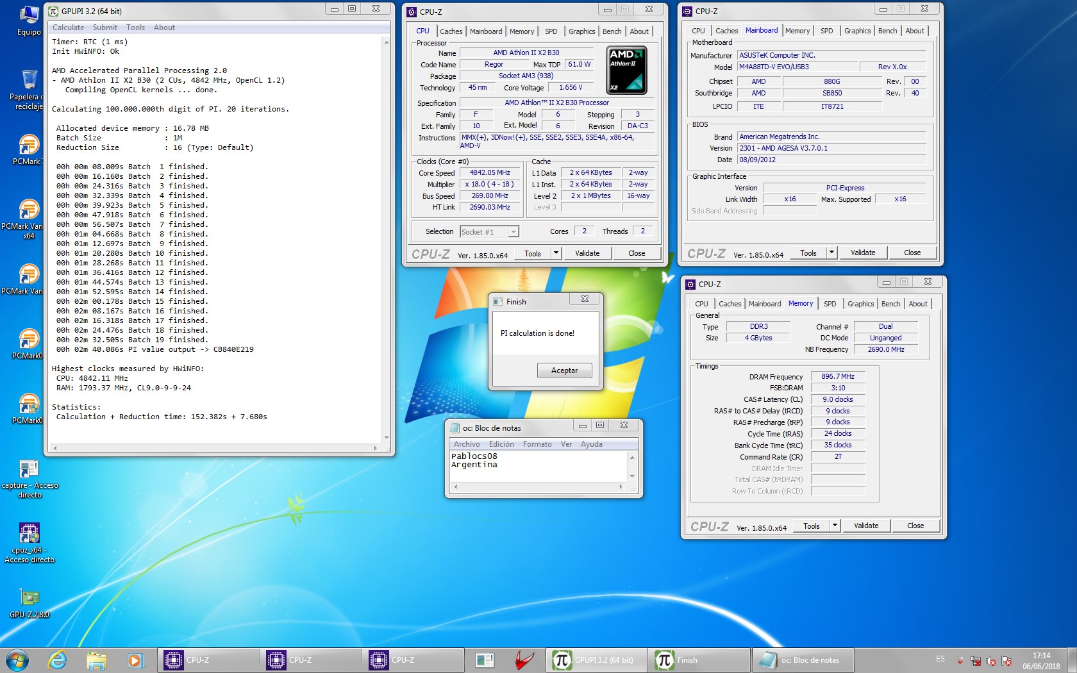
Task: Switch to About tab in Memory window
Action: point(918,304)
